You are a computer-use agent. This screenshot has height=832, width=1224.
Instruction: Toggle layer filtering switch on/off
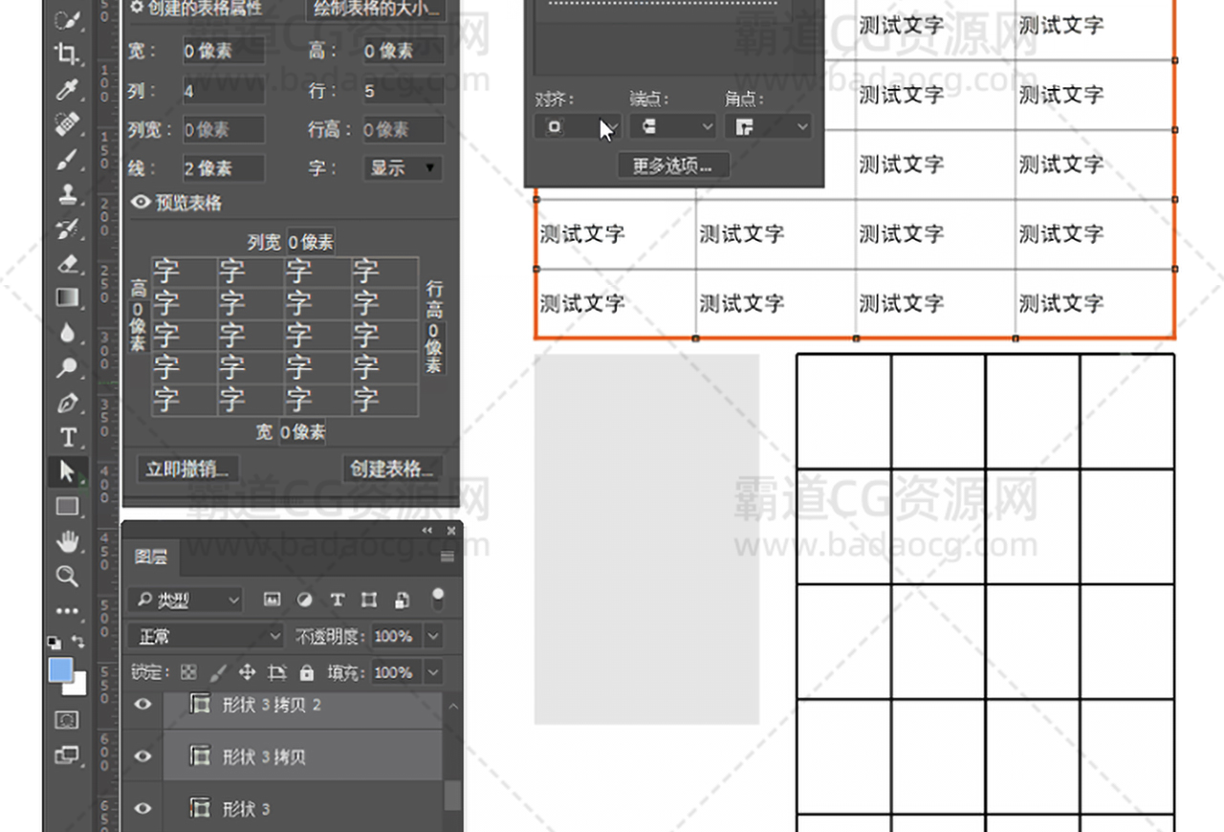[438, 600]
